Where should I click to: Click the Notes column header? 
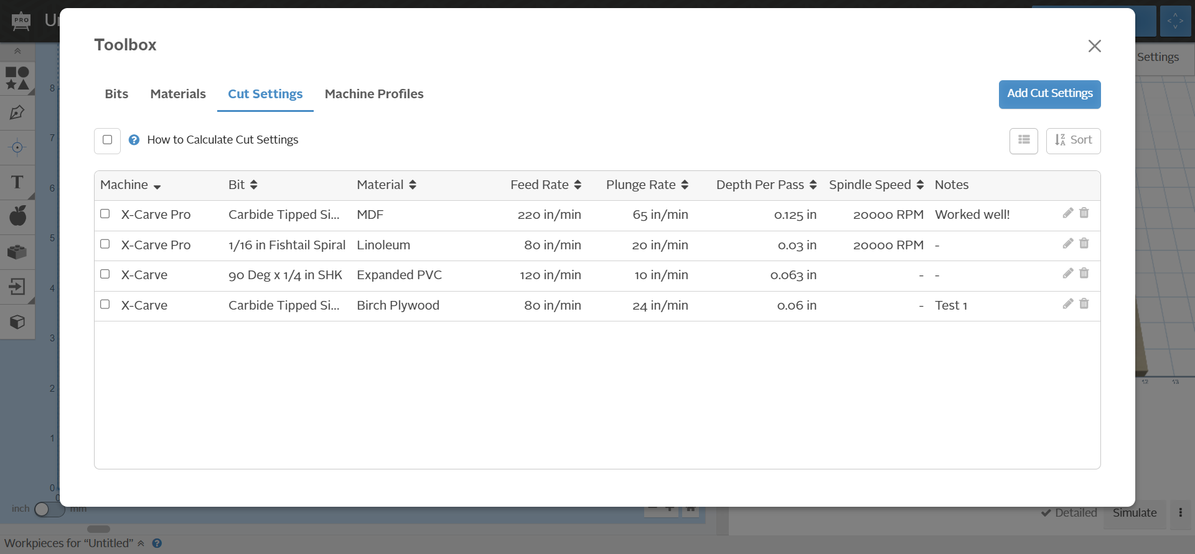click(952, 185)
